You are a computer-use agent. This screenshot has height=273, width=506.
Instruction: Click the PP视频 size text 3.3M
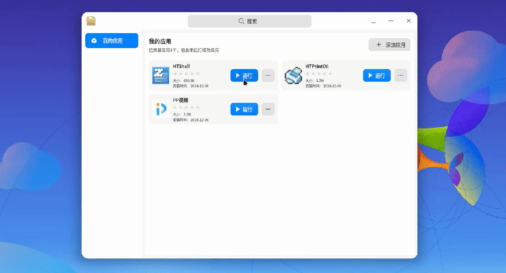182,115
